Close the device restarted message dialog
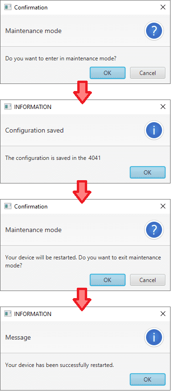This screenshot has width=171, height=391. [163, 314]
